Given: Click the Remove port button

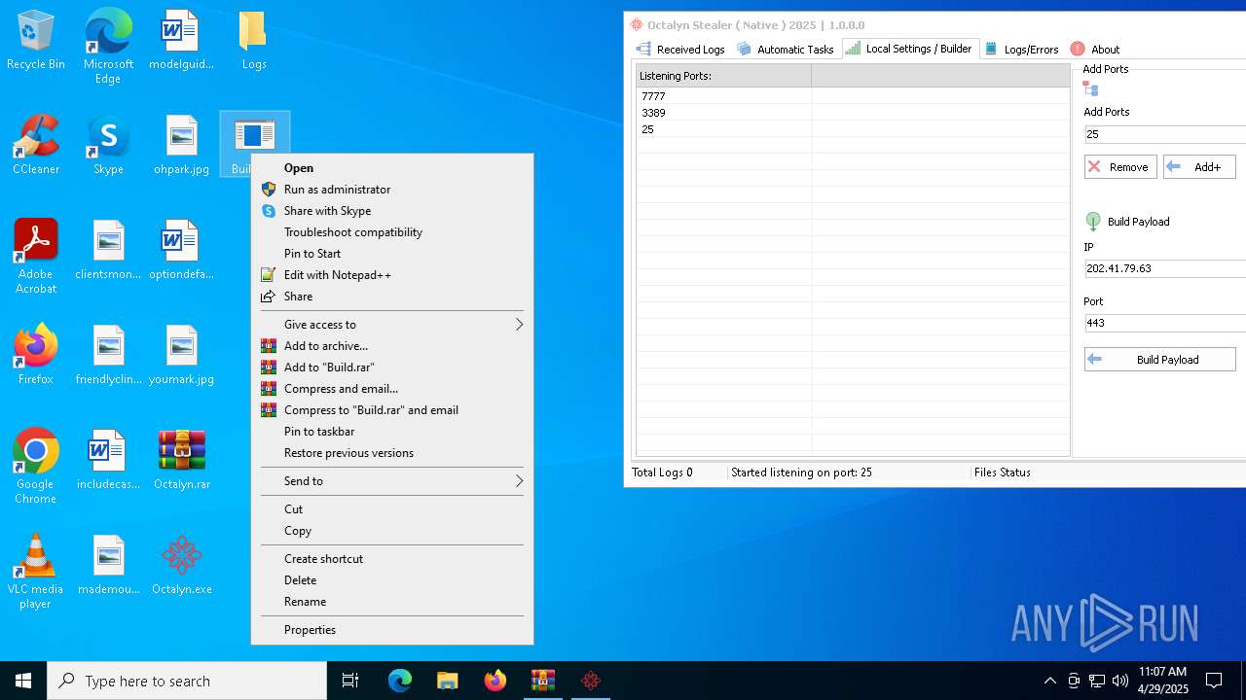Looking at the screenshot, I should pos(1120,167).
